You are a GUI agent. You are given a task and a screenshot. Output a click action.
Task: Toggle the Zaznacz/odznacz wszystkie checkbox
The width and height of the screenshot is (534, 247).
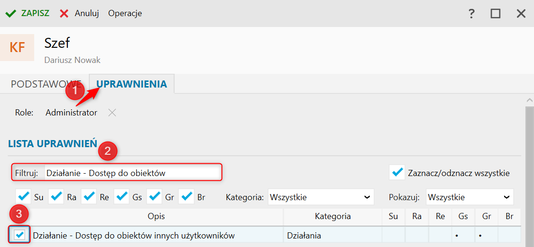pyautogui.click(x=397, y=173)
